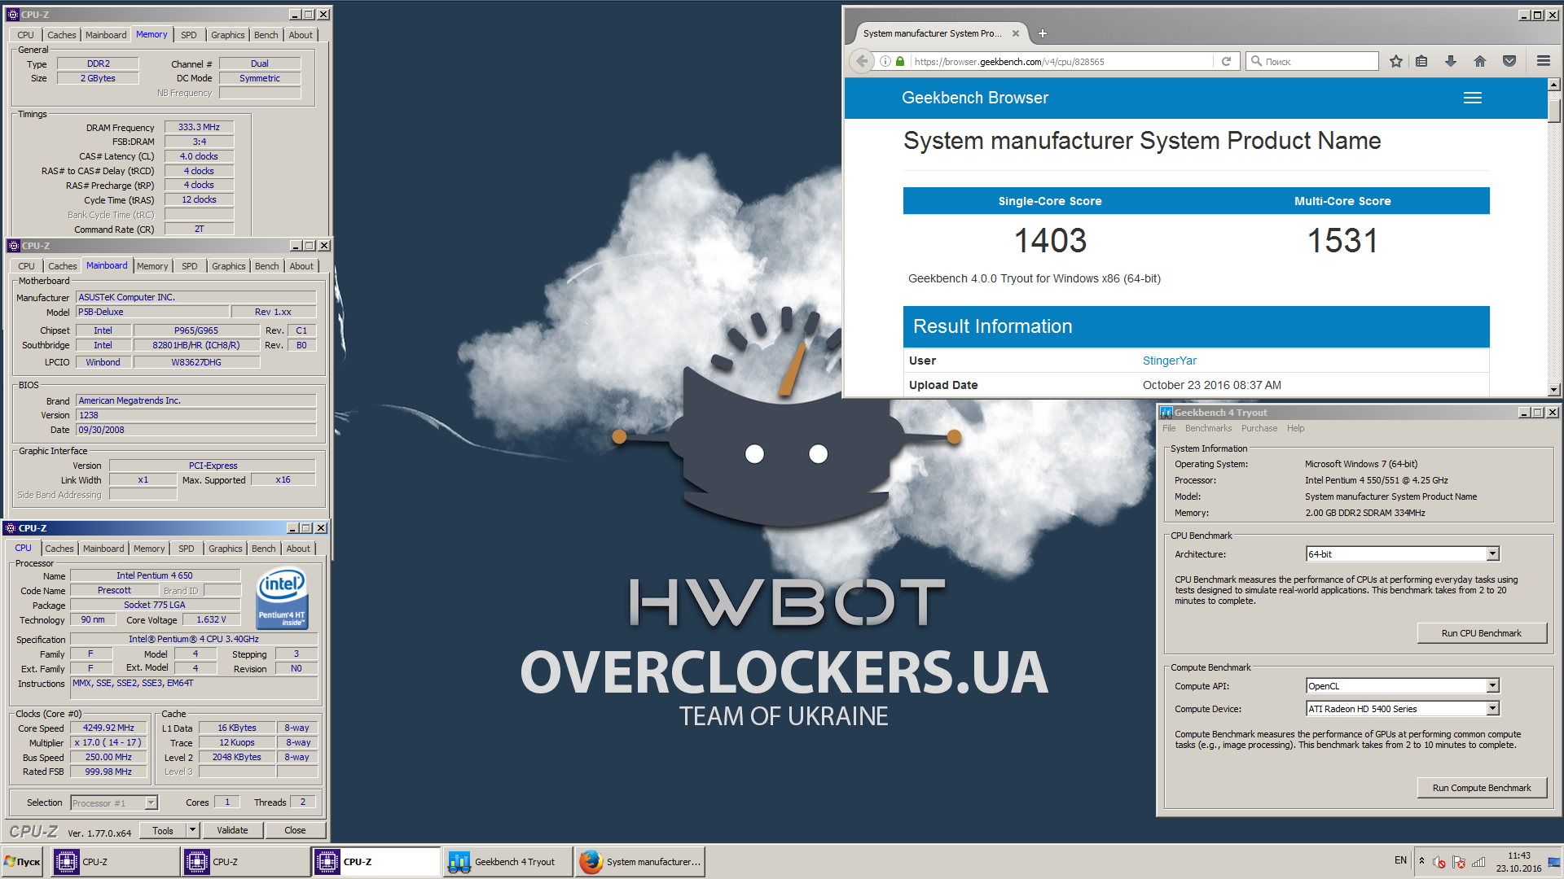Show hidden system tray icons

(x=1421, y=861)
